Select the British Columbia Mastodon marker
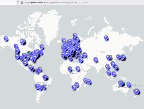 (x=16, y=46)
